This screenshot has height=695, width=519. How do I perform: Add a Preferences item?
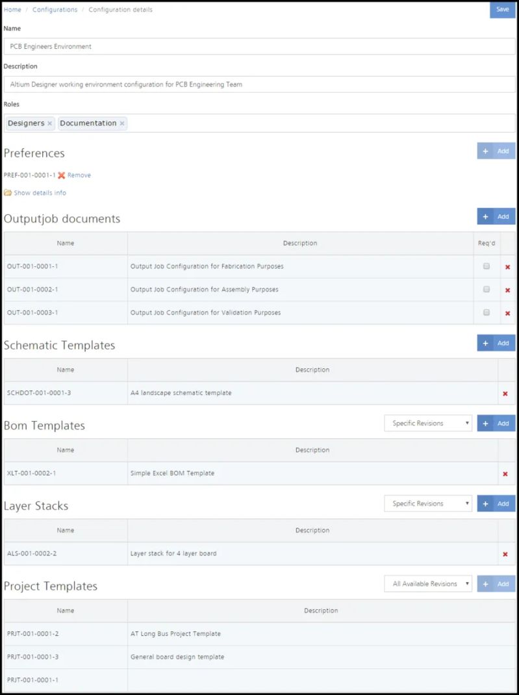(496, 151)
